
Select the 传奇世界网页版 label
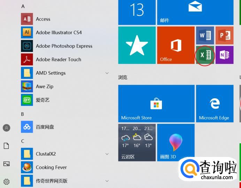tap(52, 181)
